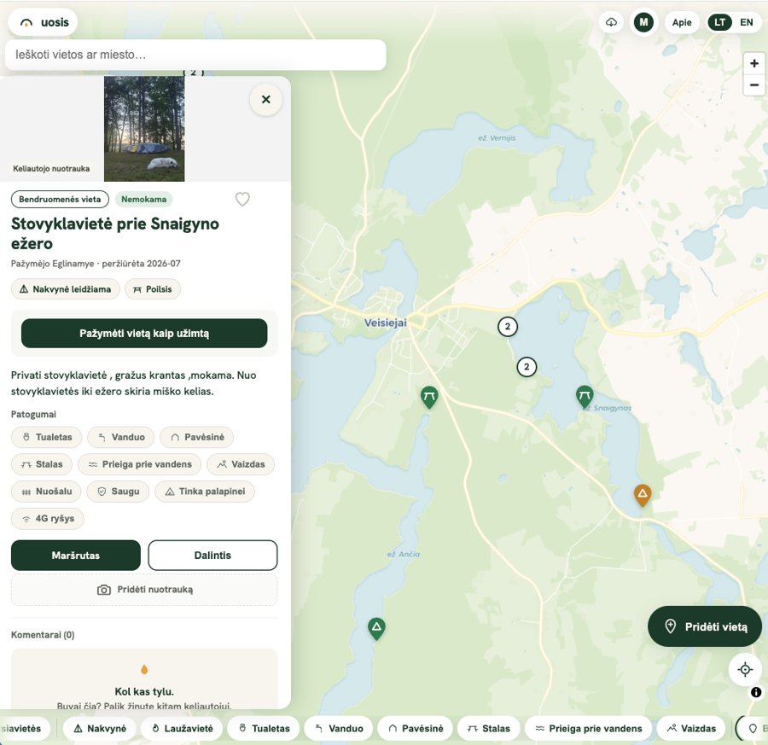Viewport: 768px width, 745px height.
Task: Toggle the Laužavietė filter chip
Action: click(x=182, y=728)
